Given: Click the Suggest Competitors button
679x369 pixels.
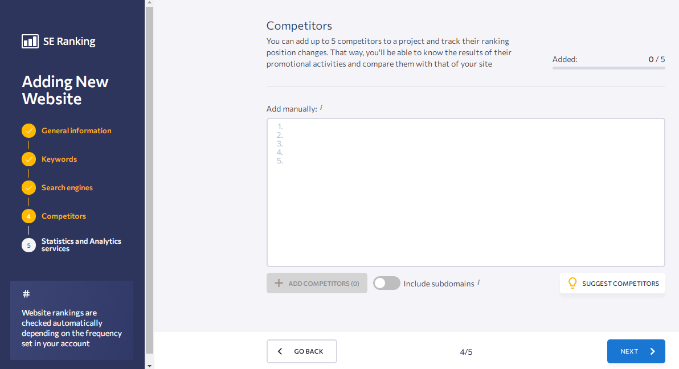Looking at the screenshot, I should (x=612, y=283).
